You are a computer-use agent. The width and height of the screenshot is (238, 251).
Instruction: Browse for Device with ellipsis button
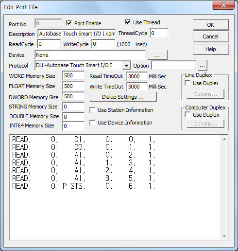tap(157, 55)
